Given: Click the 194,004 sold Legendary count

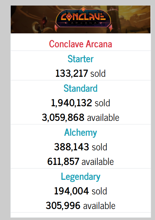Looking at the screenshot, I should point(81,191).
